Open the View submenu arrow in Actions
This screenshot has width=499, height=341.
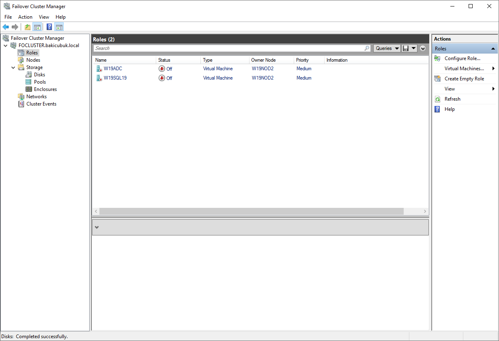pos(493,89)
